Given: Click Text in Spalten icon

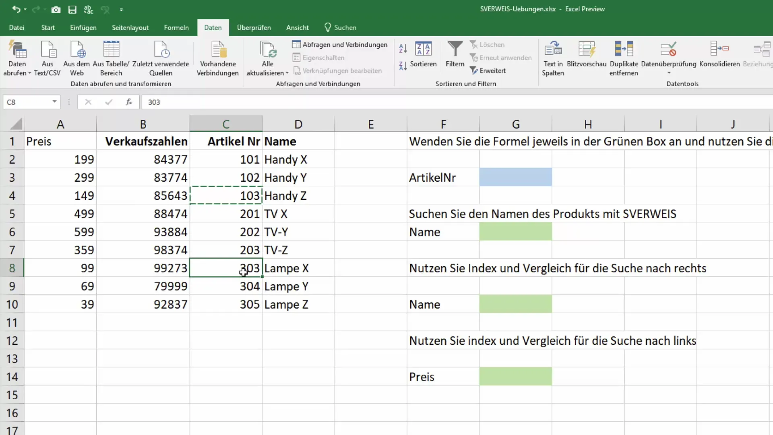Looking at the screenshot, I should [553, 58].
